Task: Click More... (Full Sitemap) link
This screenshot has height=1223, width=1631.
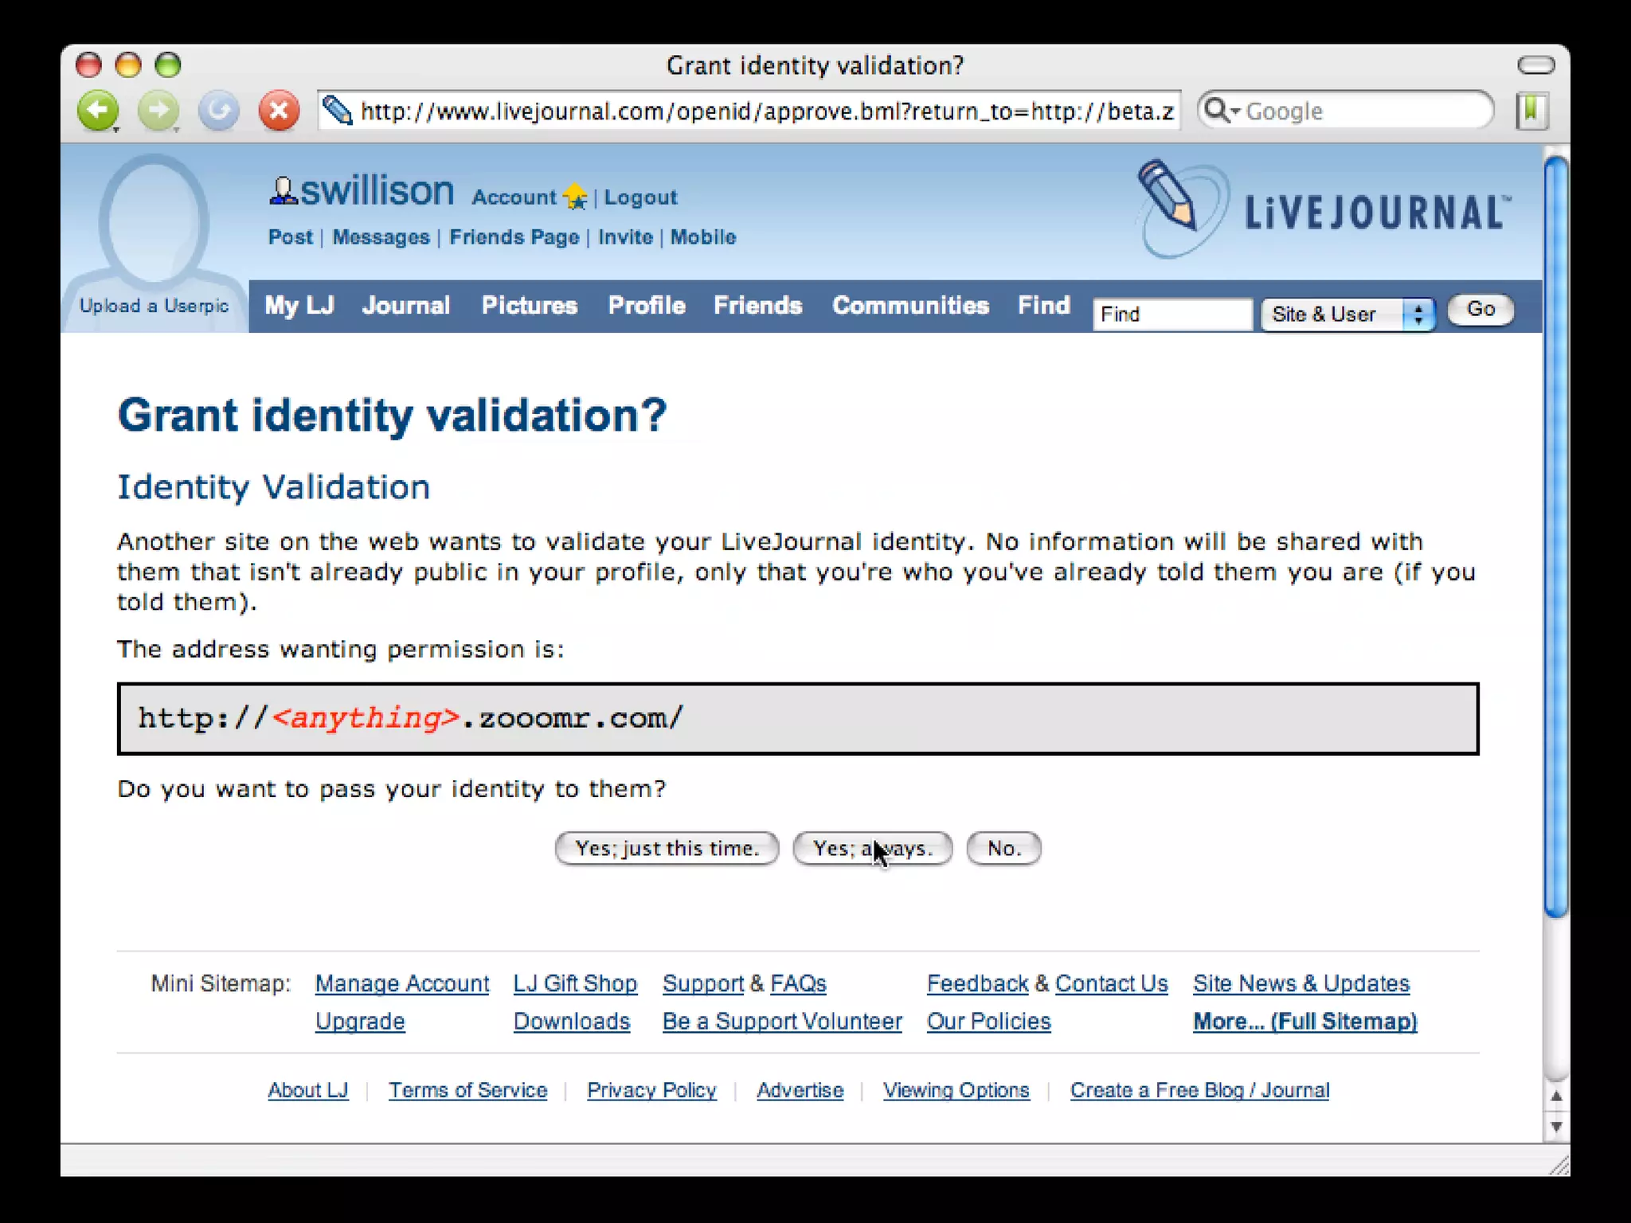Action: point(1305,1022)
